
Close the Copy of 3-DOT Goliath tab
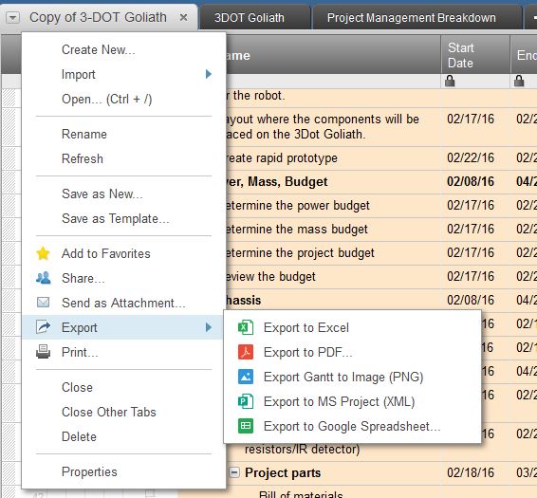pos(183,17)
